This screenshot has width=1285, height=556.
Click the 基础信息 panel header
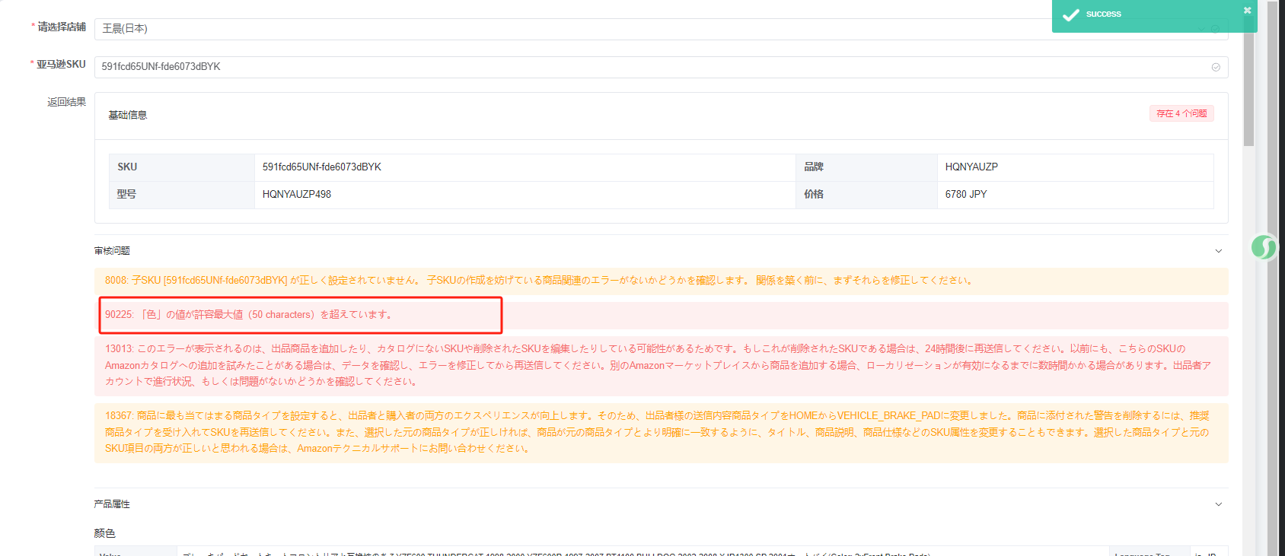[x=128, y=116]
